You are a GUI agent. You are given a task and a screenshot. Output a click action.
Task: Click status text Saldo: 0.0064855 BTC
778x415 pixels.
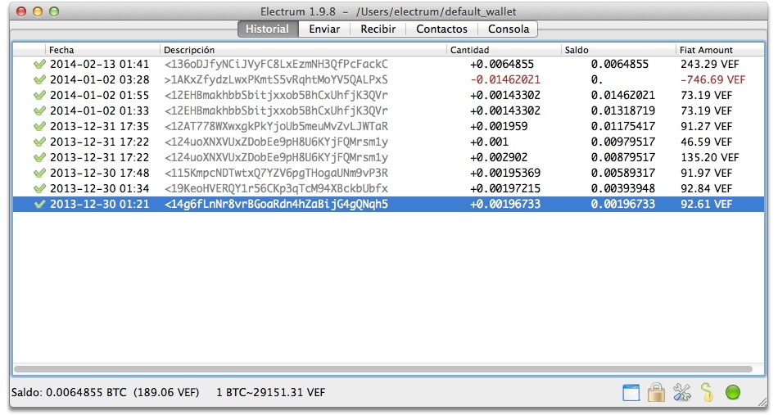click(69, 392)
